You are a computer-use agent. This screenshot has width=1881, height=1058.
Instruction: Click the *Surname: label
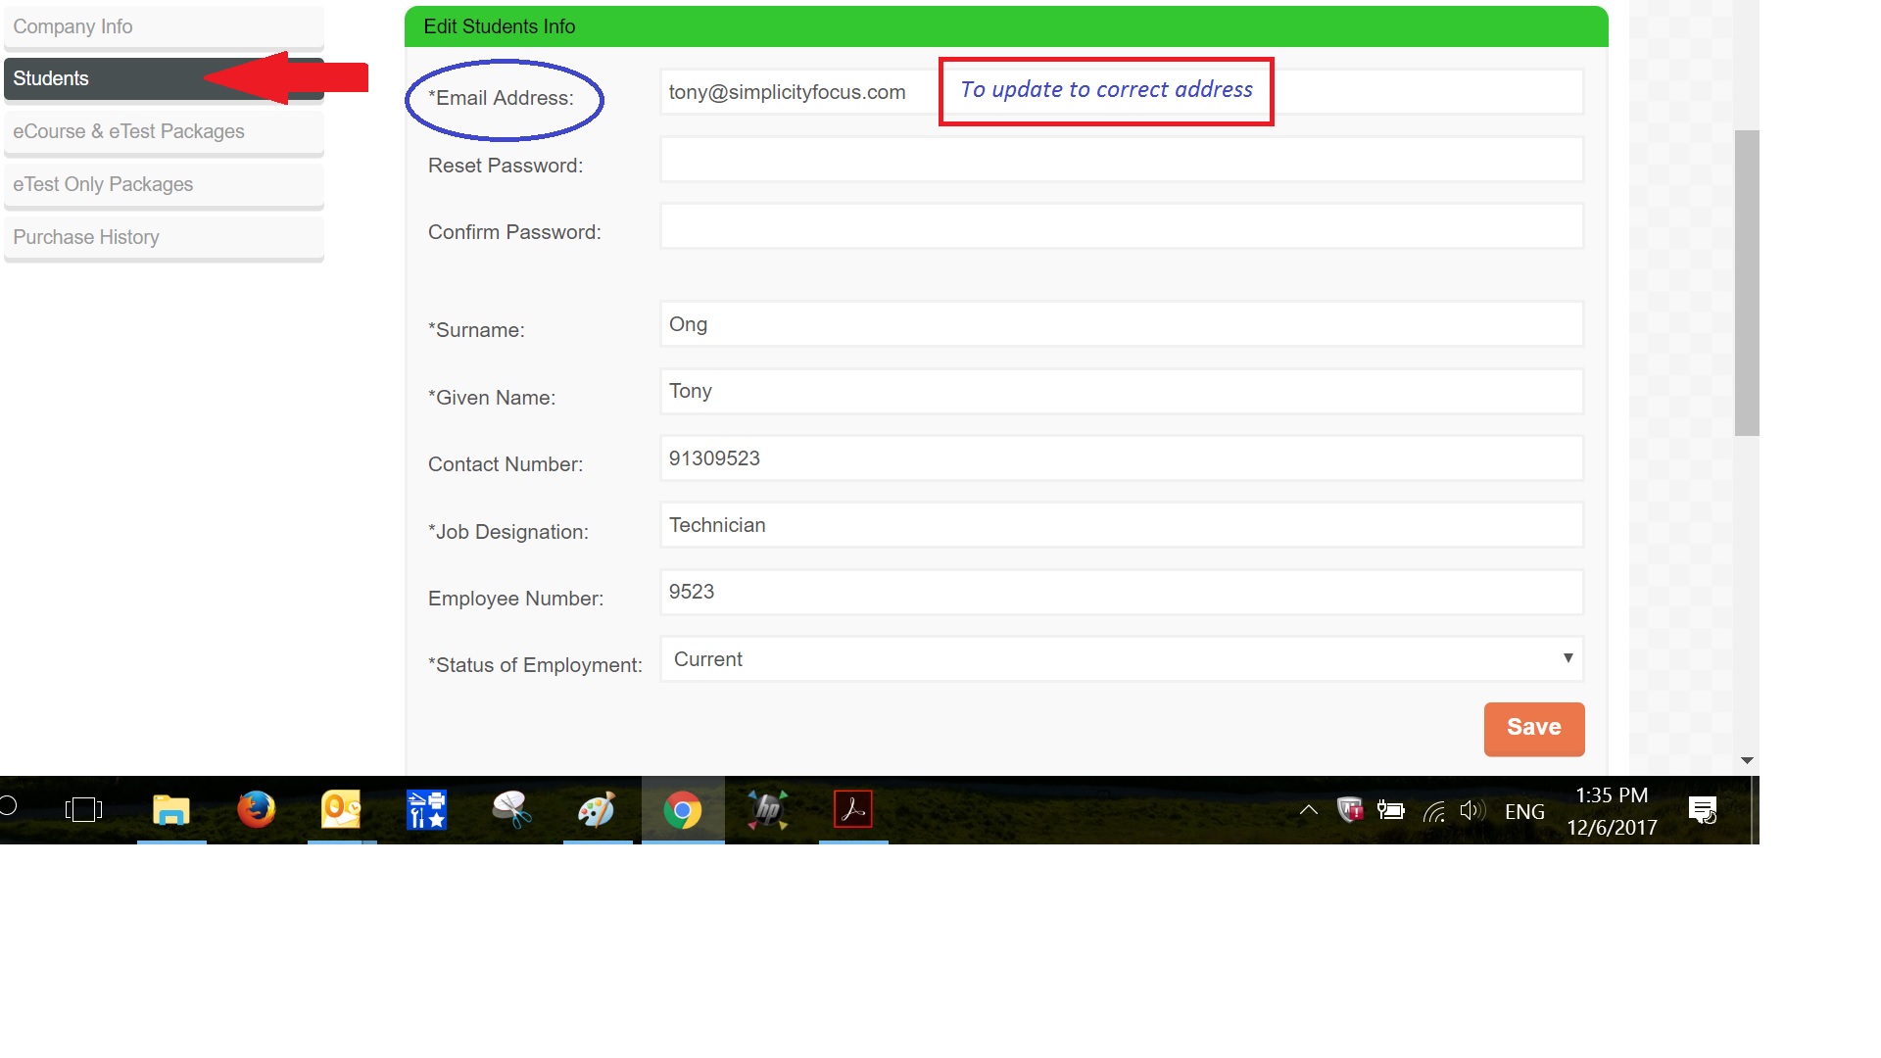[476, 331]
